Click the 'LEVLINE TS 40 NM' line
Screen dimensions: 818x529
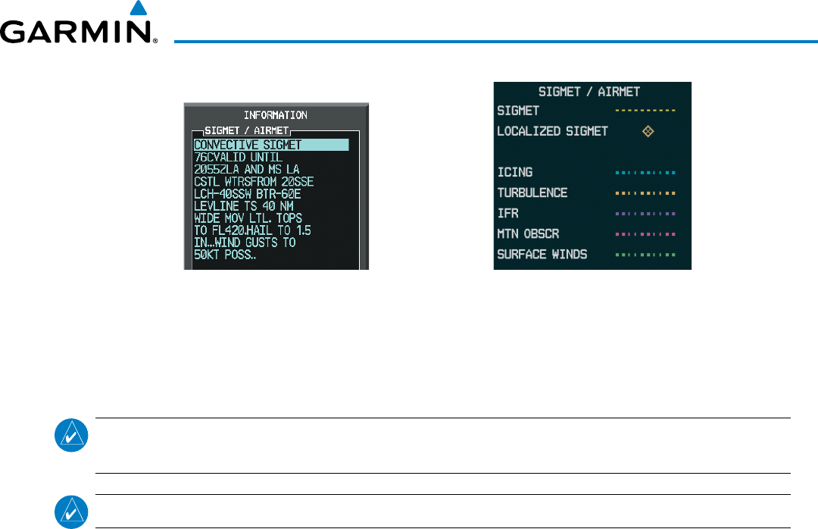[244, 205]
